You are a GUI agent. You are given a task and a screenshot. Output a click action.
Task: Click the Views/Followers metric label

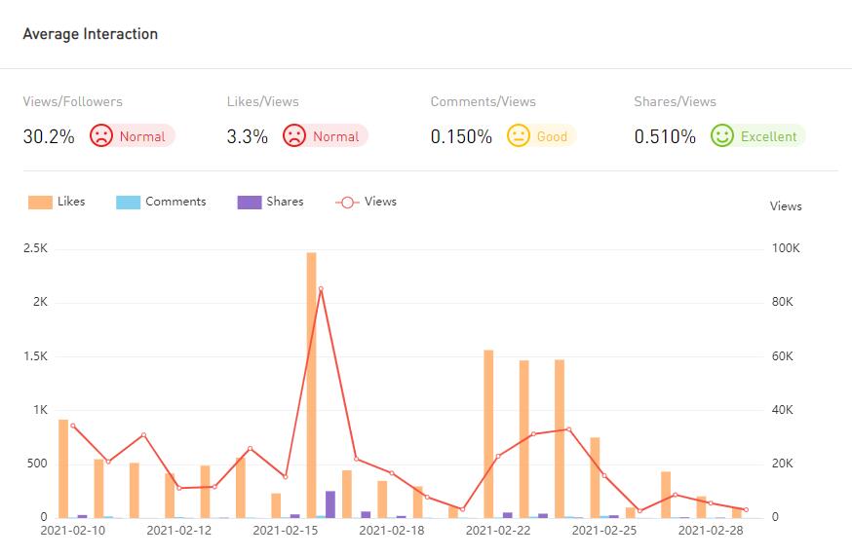click(73, 101)
